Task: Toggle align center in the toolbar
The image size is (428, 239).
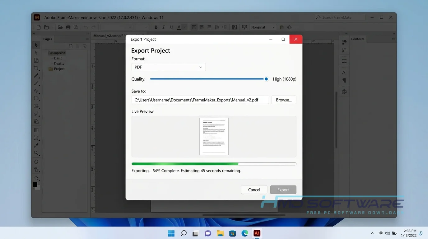Action: [x=202, y=27]
